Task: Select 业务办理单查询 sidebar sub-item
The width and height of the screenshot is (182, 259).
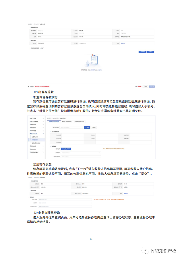Action: click(x=36, y=143)
